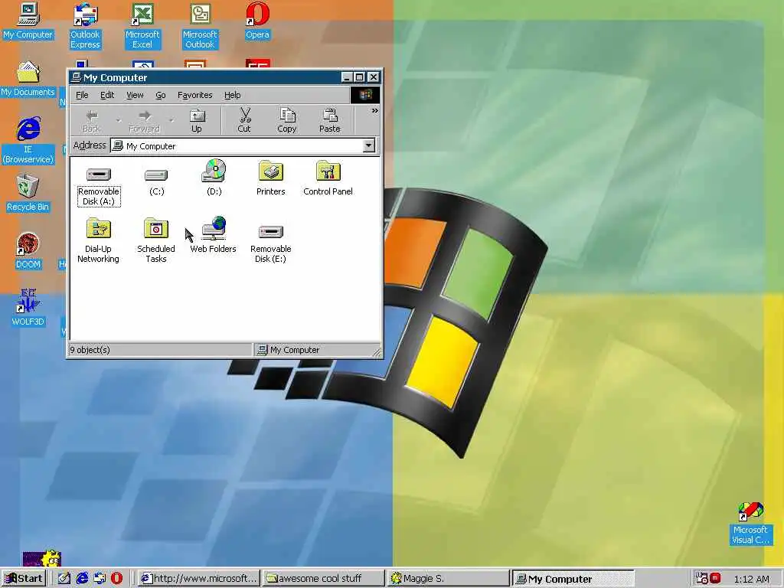Select the Web Folders icon
784x588 pixels.
point(213,235)
